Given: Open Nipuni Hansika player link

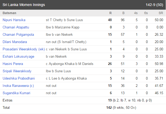Looking at the screenshot, I should [14, 20].
